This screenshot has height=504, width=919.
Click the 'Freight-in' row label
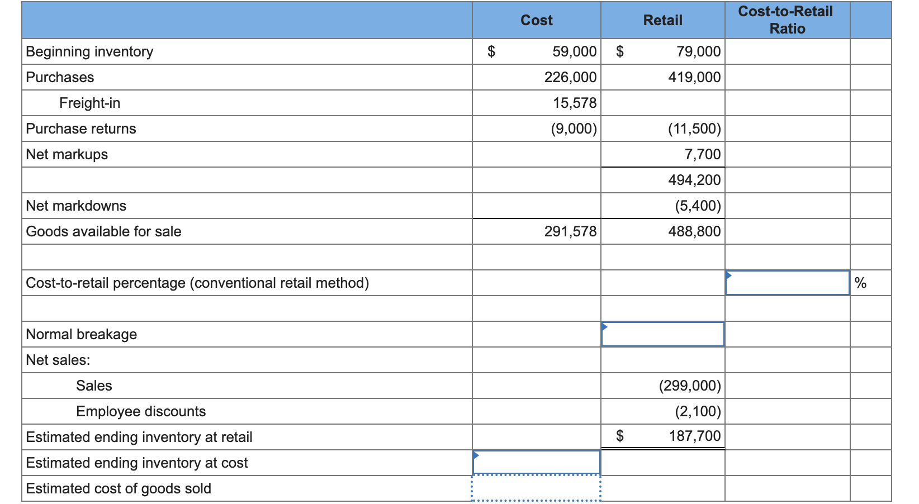click(x=89, y=103)
